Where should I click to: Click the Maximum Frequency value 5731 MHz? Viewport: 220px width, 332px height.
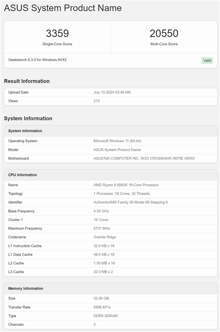coord(101,228)
